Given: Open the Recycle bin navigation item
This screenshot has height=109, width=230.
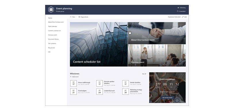Looking at the screenshot, I should 51,48.
